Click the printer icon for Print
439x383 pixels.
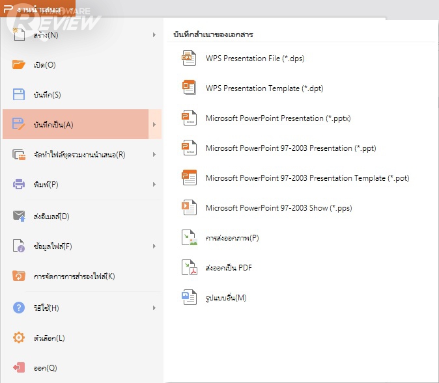click(20, 185)
